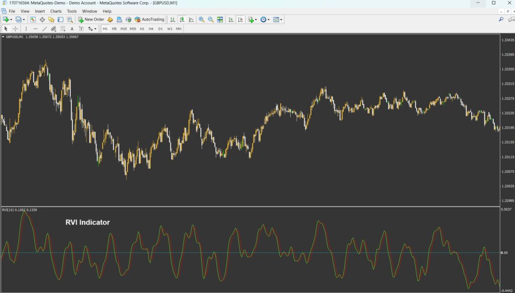The width and height of the screenshot is (515, 293).
Task: Draw a vertical line tool
Action: (26, 29)
